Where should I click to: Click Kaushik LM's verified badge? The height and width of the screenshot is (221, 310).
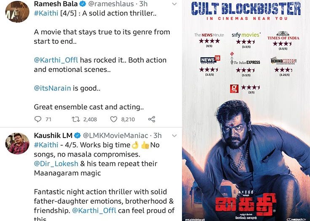point(77,136)
